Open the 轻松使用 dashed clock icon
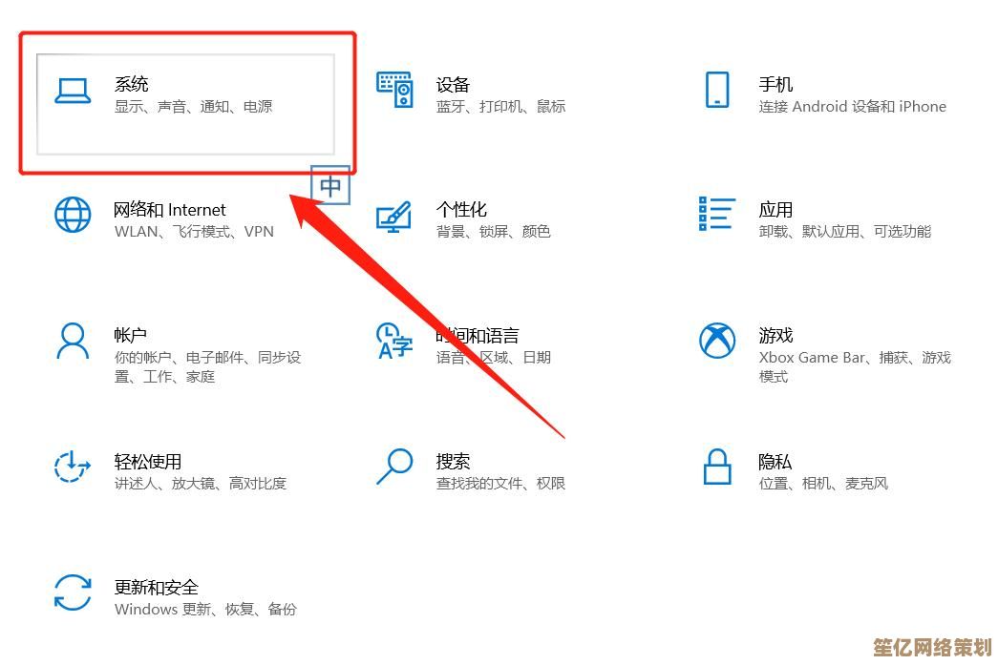The height and width of the screenshot is (665, 998). [72, 466]
